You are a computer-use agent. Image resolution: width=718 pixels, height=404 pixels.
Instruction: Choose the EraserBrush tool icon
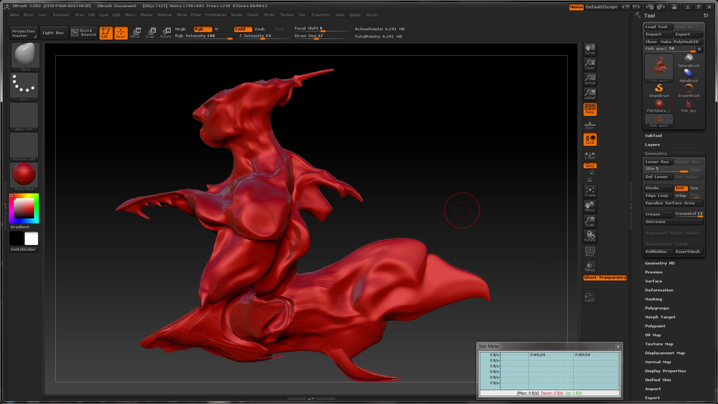[688, 90]
